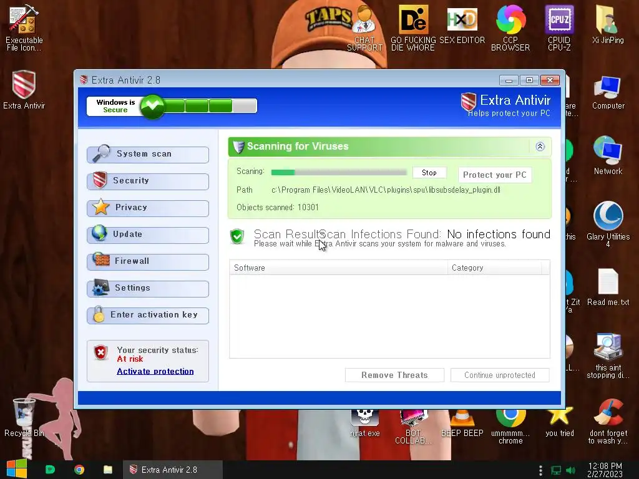The height and width of the screenshot is (479, 639).
Task: Click the Remove Threats button
Action: click(394, 375)
